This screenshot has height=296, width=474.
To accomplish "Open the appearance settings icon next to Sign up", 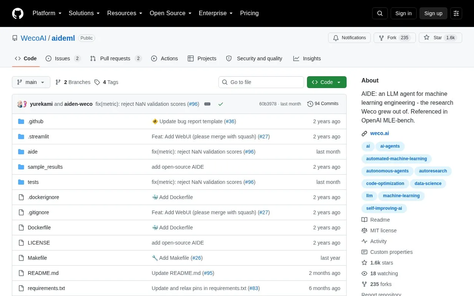I will click(456, 13).
